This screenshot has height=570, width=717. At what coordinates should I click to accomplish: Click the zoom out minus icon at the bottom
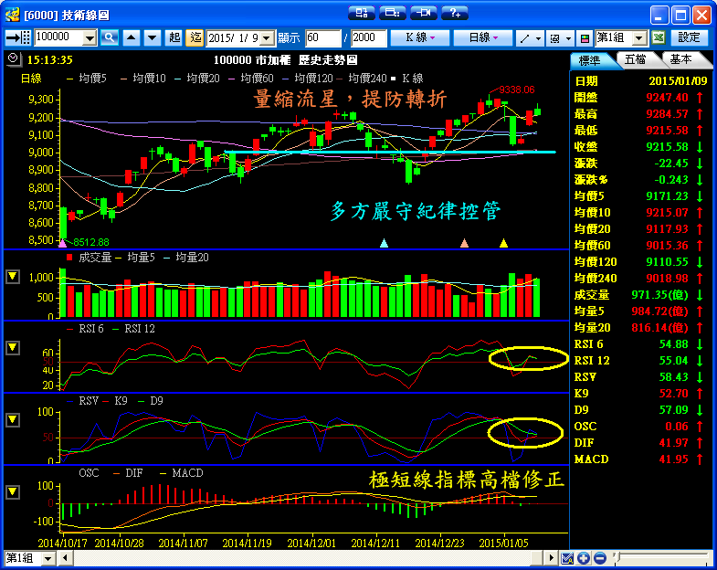click(x=599, y=558)
